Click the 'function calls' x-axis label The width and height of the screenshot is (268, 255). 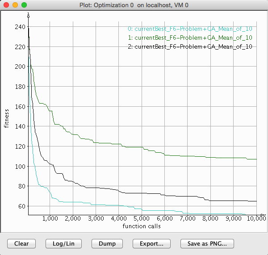[142, 226]
